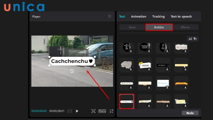Enter fullscreen preview mode
This screenshot has height=120, width=213.
click(111, 111)
